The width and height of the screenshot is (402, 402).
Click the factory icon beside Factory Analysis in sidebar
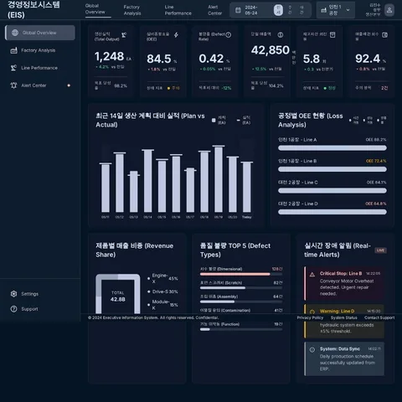pyautogui.click(x=13, y=50)
